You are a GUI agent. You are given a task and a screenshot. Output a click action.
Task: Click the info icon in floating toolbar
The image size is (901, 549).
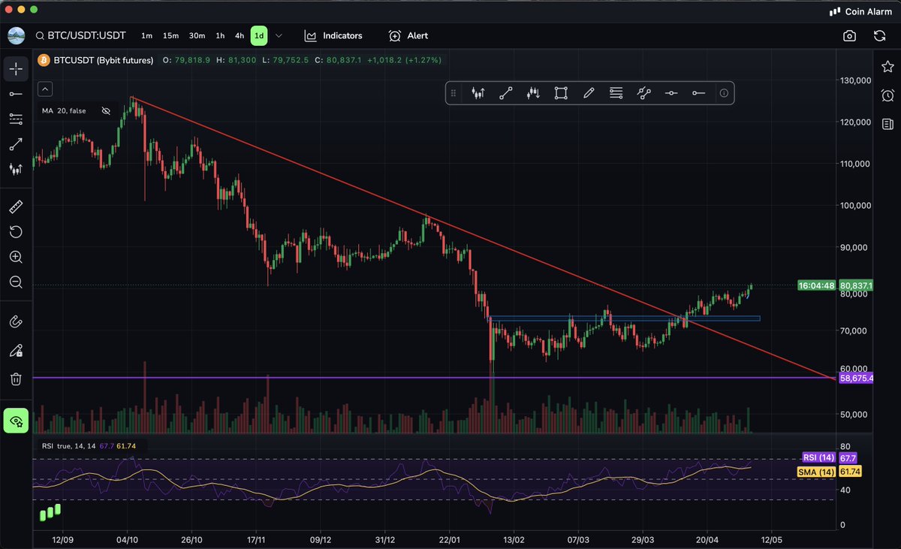click(x=724, y=93)
